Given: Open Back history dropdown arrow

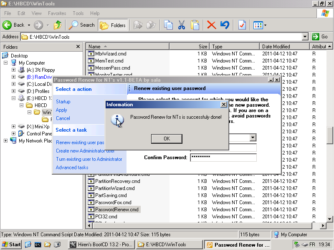Looking at the screenshot, I should (x=29, y=25).
